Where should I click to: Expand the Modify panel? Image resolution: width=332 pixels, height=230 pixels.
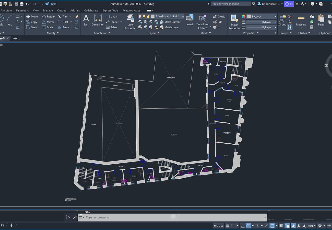[53, 33]
